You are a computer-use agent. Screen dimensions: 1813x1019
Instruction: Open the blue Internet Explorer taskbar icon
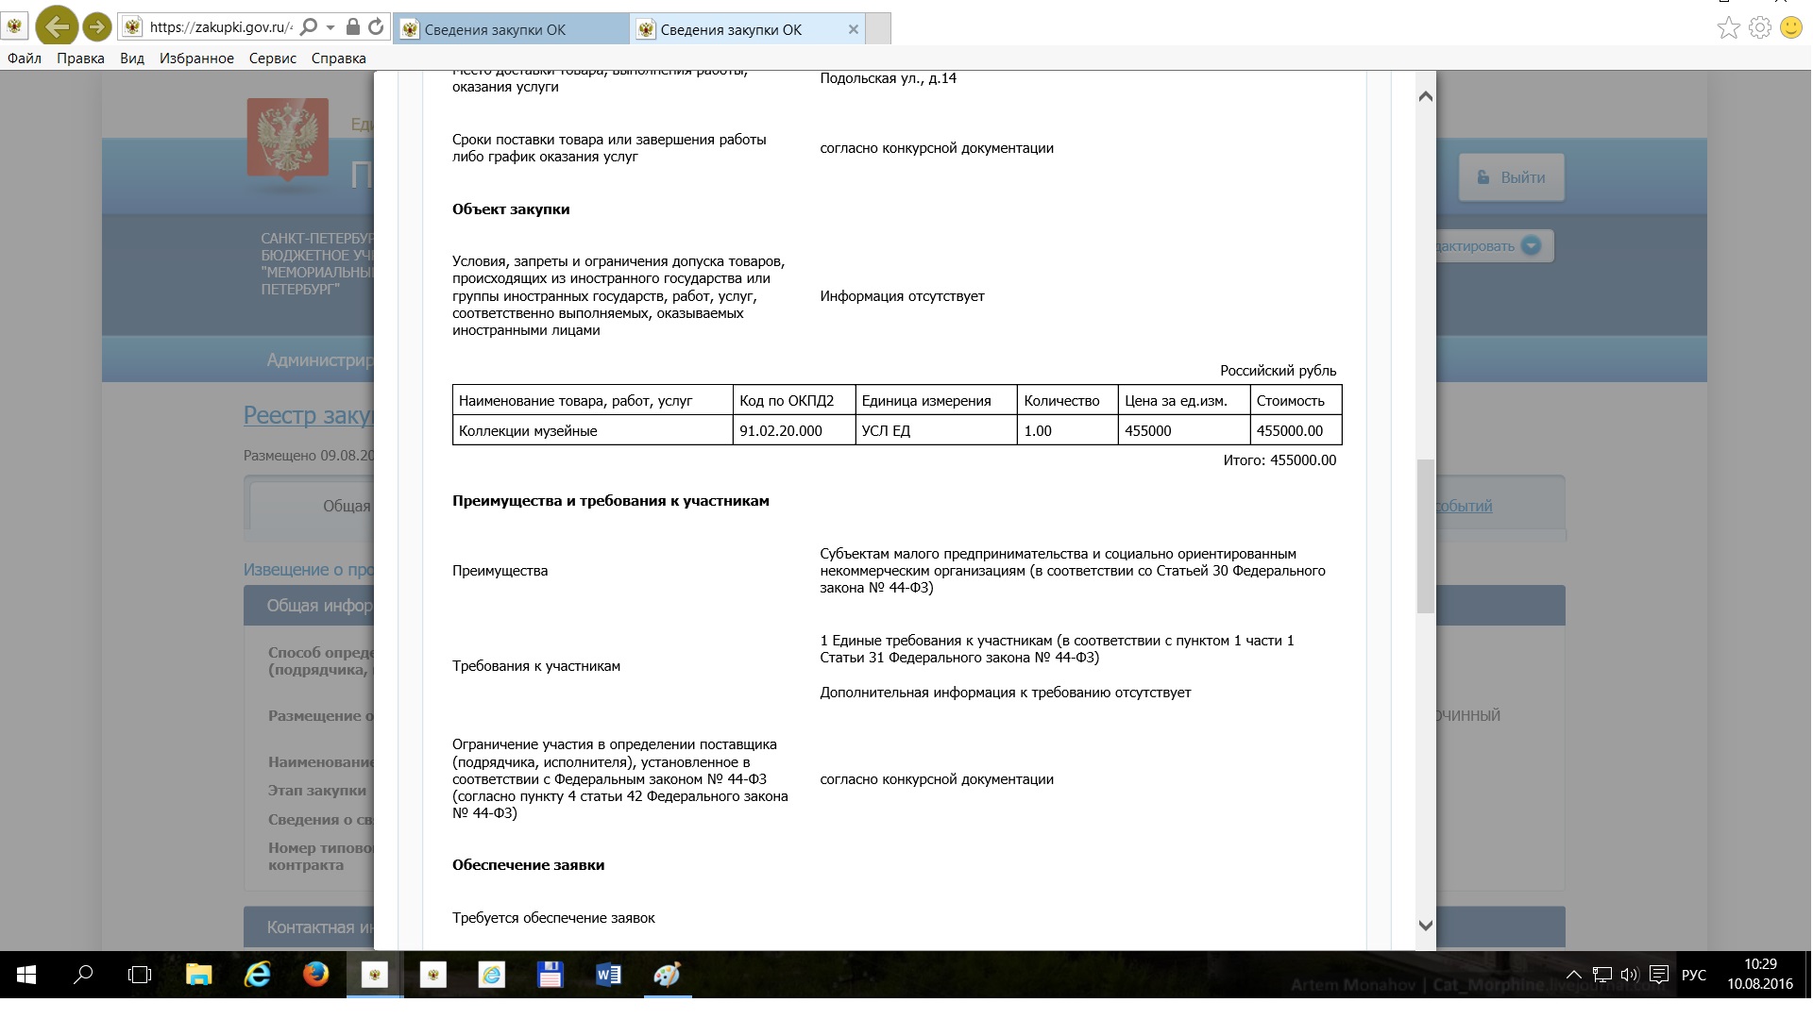point(257,975)
